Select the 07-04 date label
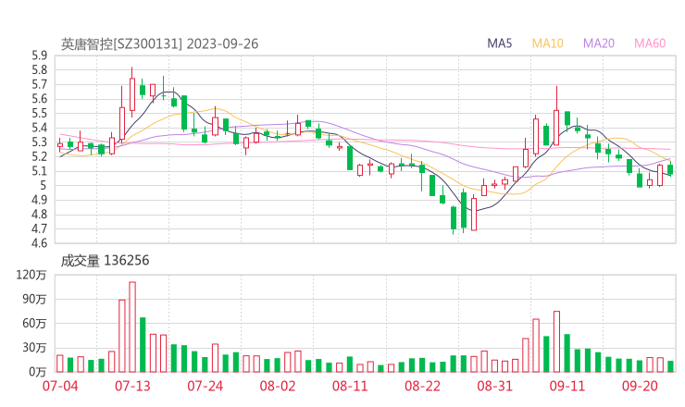 [x=60, y=386]
